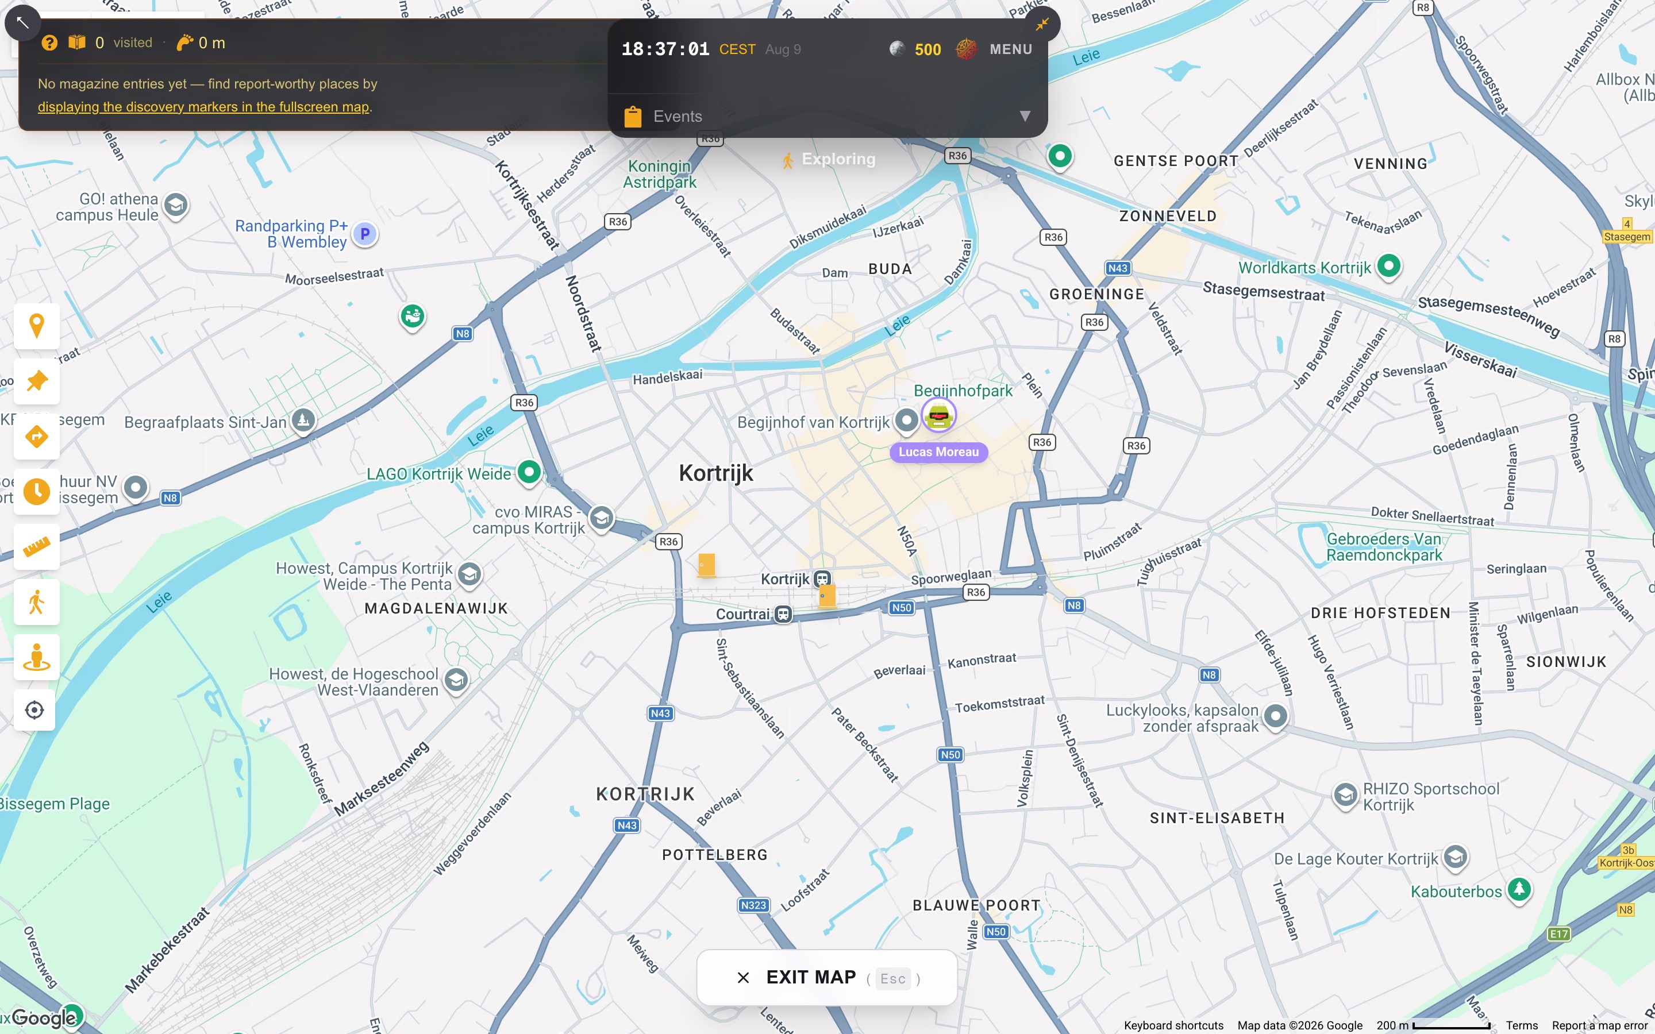Click the Koningin Astridpark label
The width and height of the screenshot is (1655, 1034).
tap(660, 173)
